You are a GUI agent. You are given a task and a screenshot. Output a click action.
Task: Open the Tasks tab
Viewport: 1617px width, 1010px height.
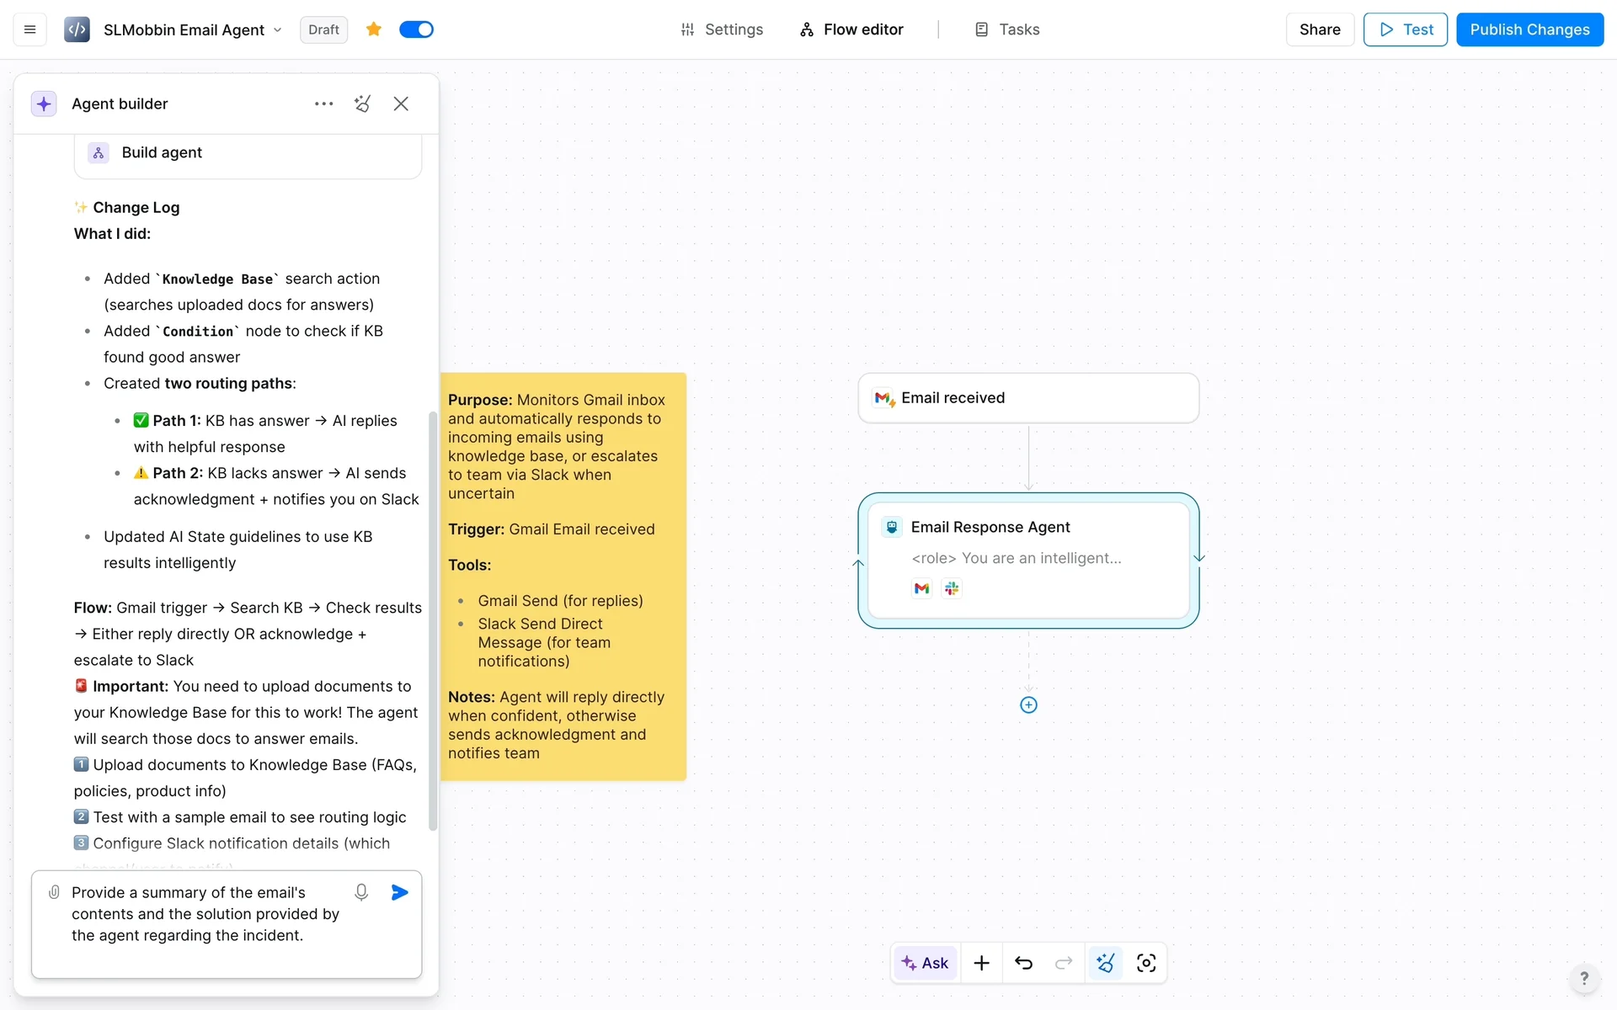[1007, 29]
